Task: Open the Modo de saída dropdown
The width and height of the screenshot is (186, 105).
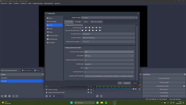Action: pyautogui.click(x=109, y=17)
